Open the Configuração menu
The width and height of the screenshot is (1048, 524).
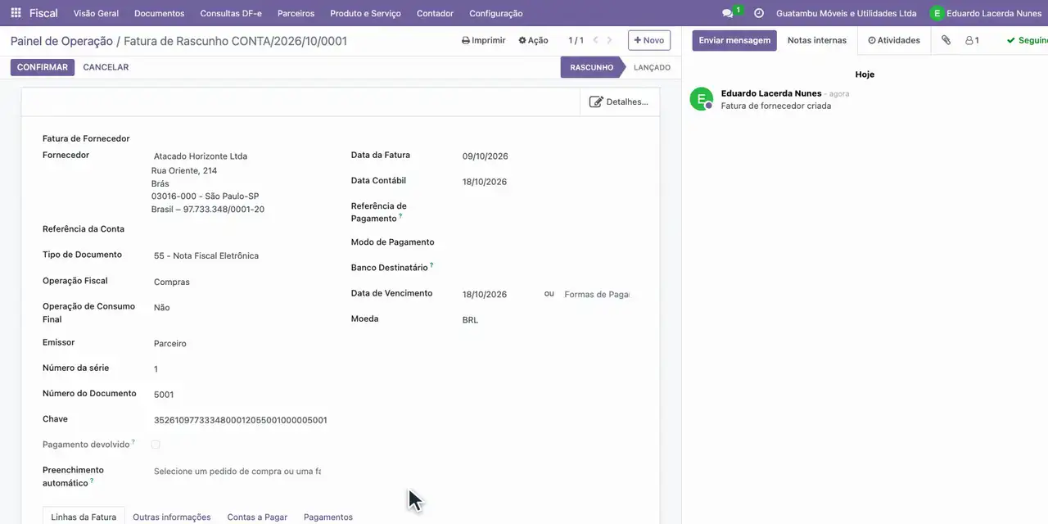[496, 13]
